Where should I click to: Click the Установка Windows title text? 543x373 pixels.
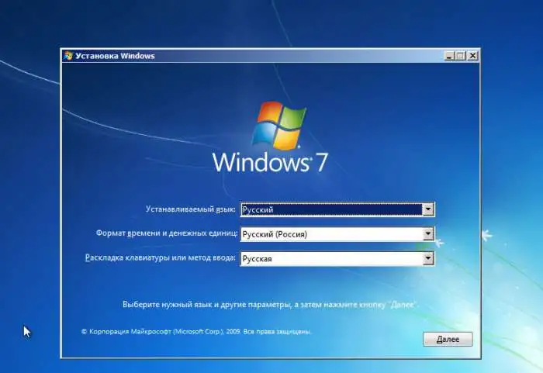coord(115,56)
